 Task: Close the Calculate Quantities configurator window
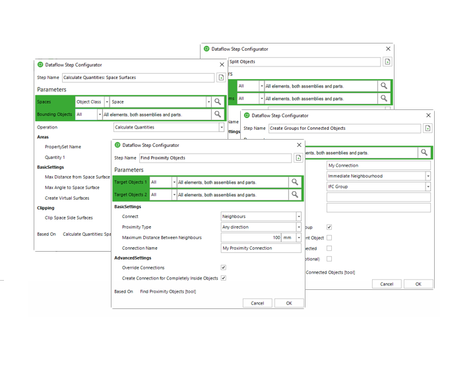click(222, 65)
